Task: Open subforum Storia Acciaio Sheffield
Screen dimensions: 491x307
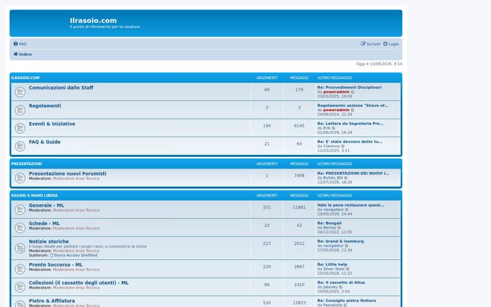Action: pyautogui.click(x=76, y=255)
